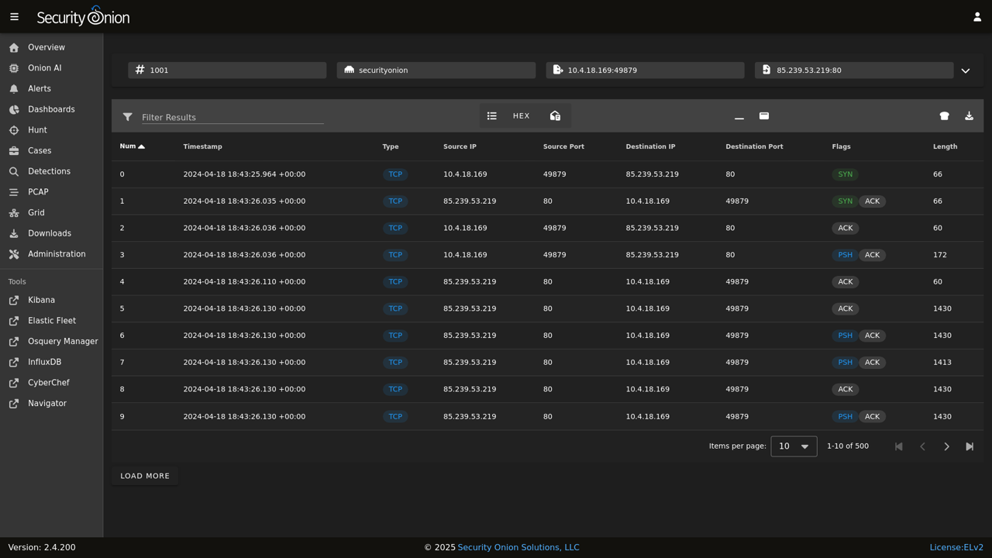The height and width of the screenshot is (558, 992).
Task: Expand the job details chevron
Action: point(965,70)
